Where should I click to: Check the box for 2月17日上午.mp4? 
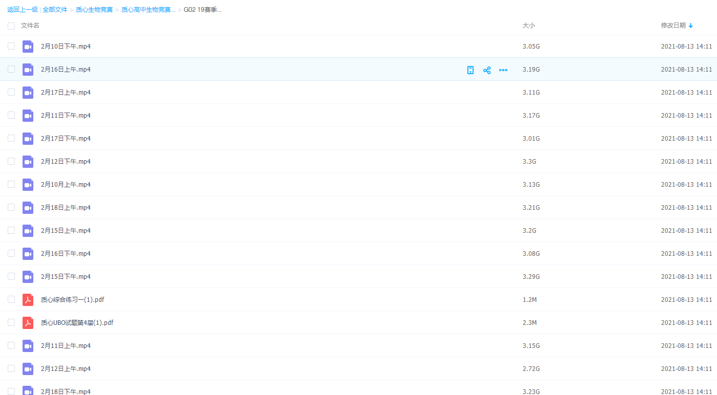(x=11, y=92)
